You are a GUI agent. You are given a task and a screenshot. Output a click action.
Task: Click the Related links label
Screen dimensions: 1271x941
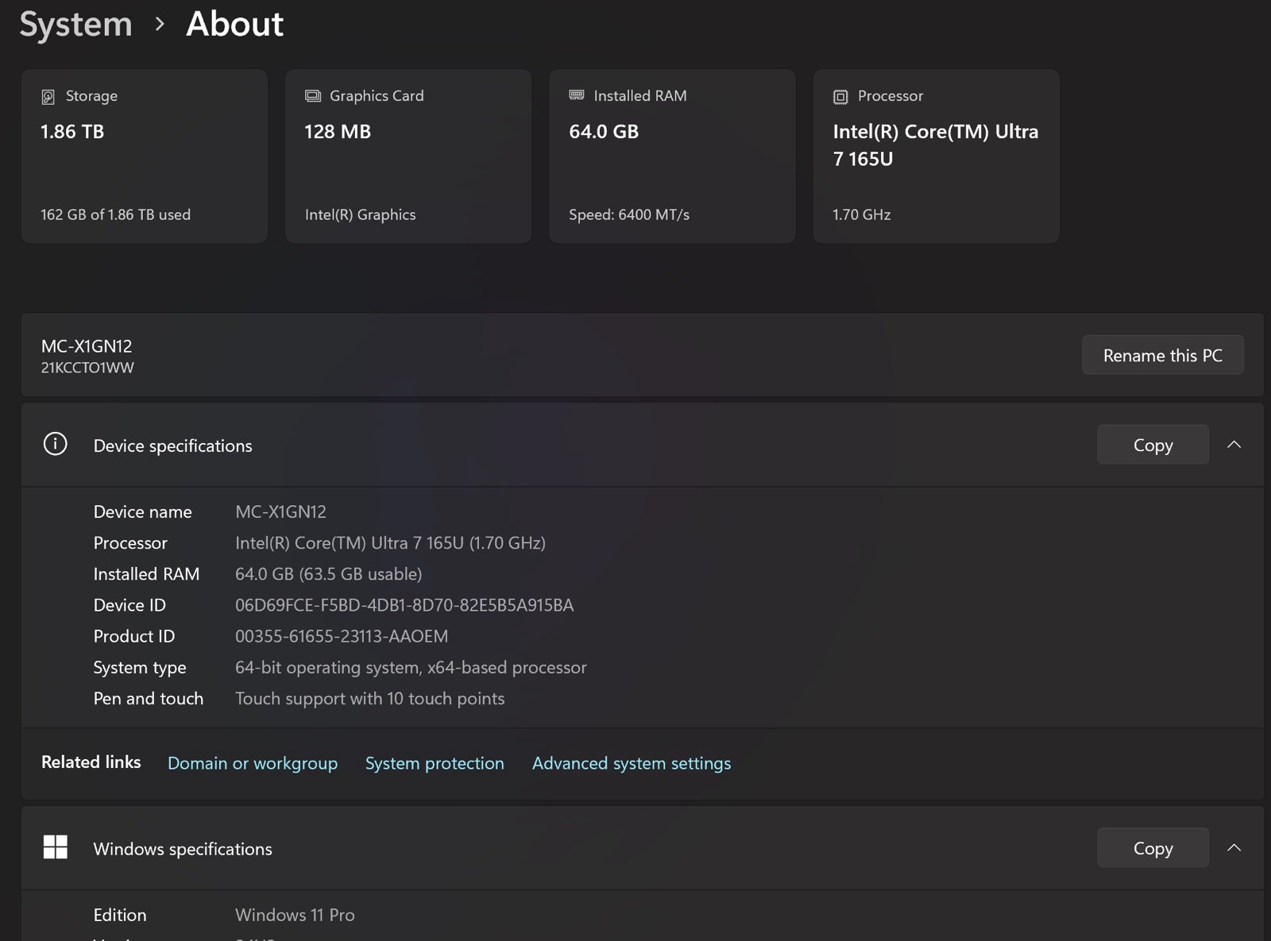click(x=91, y=762)
